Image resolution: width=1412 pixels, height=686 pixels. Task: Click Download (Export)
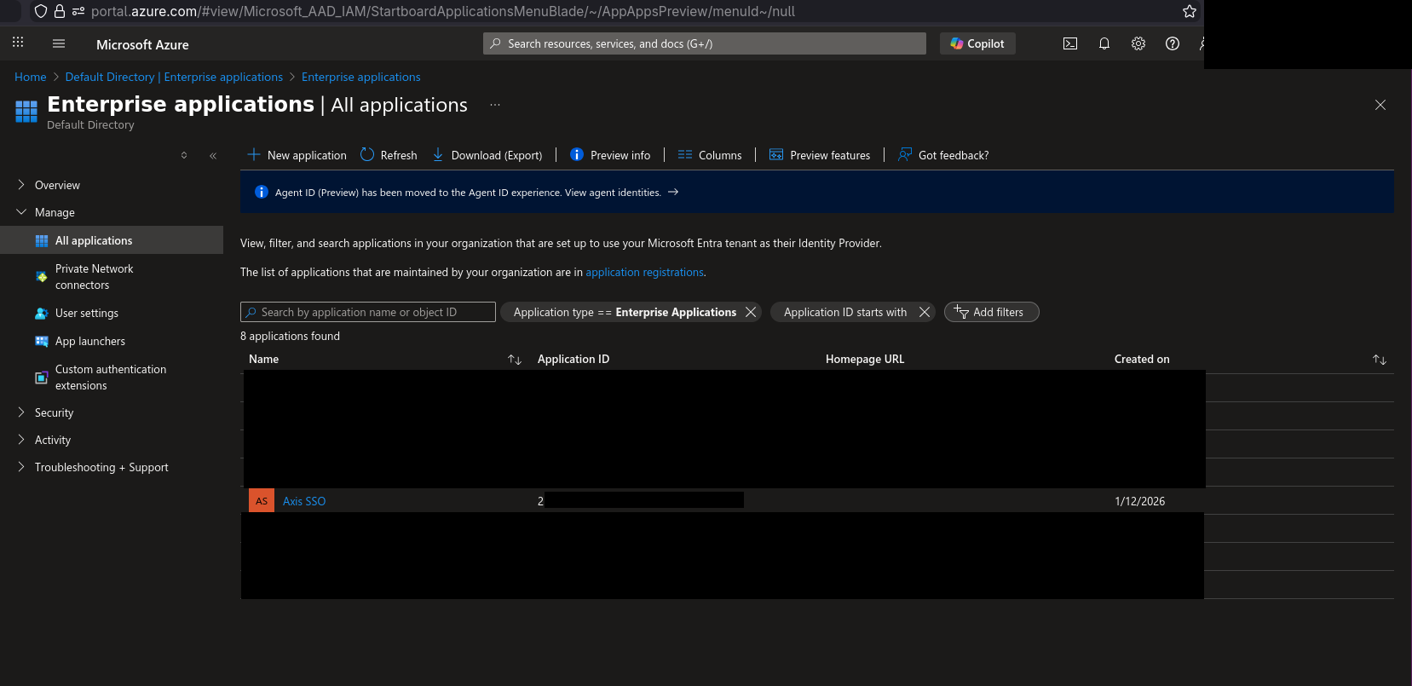click(487, 155)
